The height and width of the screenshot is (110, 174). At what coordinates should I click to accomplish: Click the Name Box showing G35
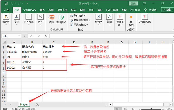click(x=11, y=36)
